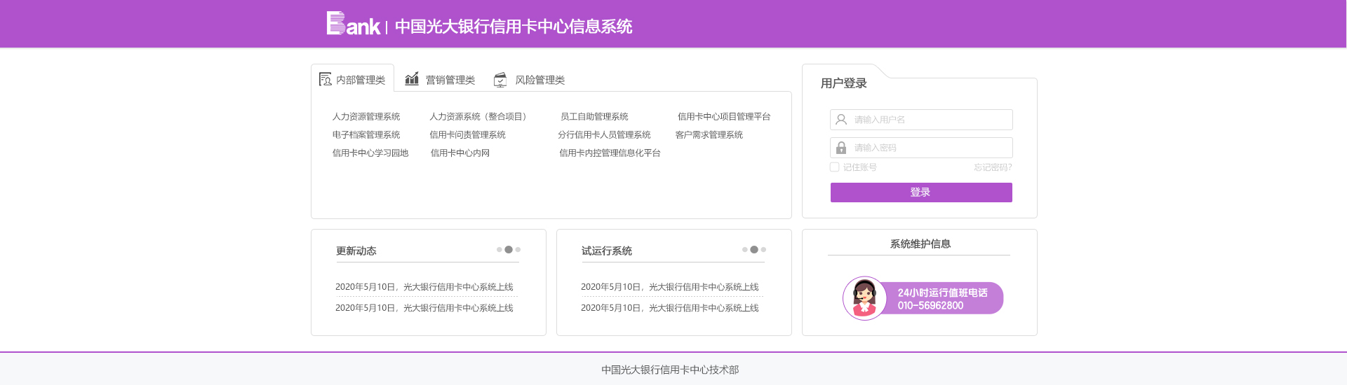1347x385 pixels.
Task: Click the customer service avatar icon
Action: point(864,298)
